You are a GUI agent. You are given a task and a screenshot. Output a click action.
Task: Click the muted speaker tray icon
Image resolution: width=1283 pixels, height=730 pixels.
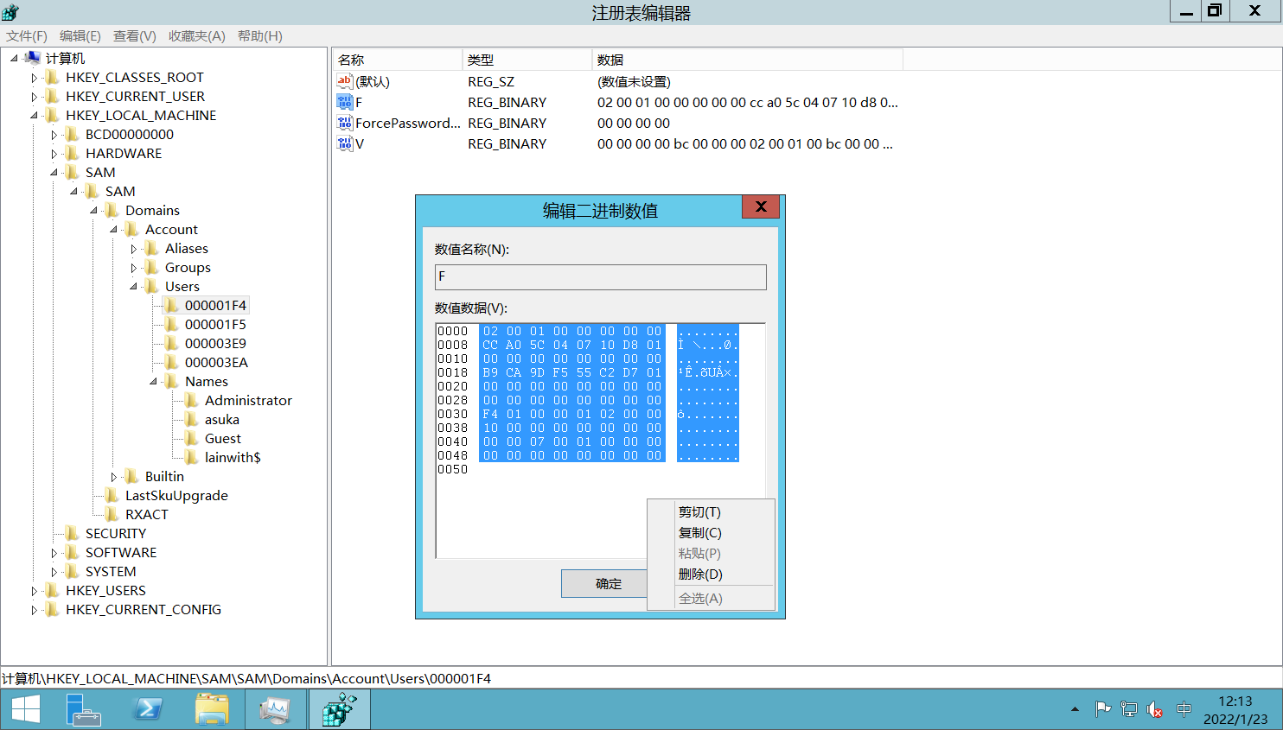point(1154,709)
